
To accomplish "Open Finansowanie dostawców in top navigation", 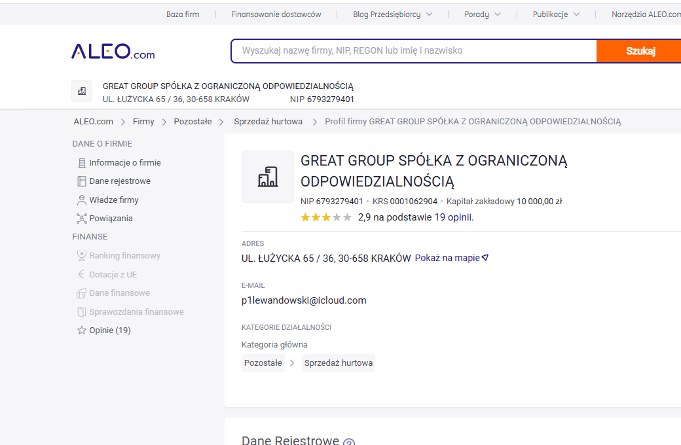I will (x=276, y=14).
